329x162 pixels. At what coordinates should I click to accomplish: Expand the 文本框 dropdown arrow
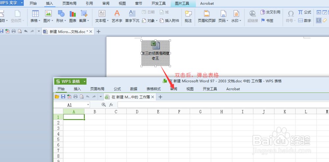click(108, 21)
